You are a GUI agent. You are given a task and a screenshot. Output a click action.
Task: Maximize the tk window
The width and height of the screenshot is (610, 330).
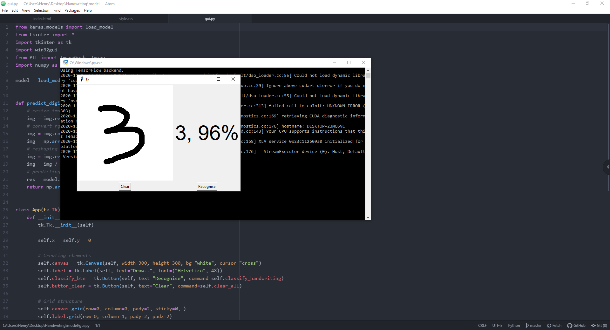219,79
